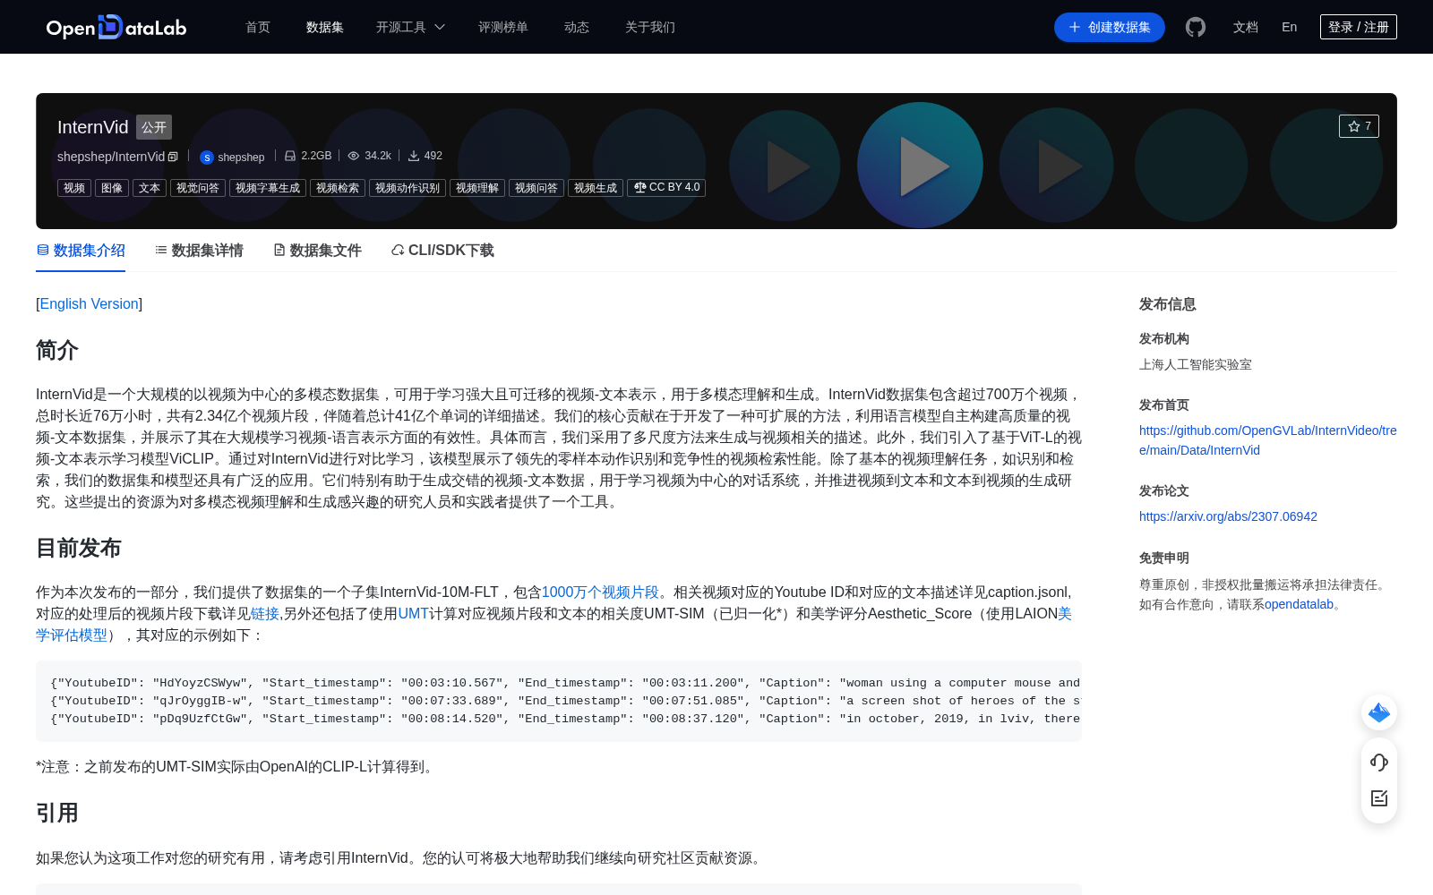Click the 目前发布 heading
The width and height of the screenshot is (1433, 895).
coord(79,548)
